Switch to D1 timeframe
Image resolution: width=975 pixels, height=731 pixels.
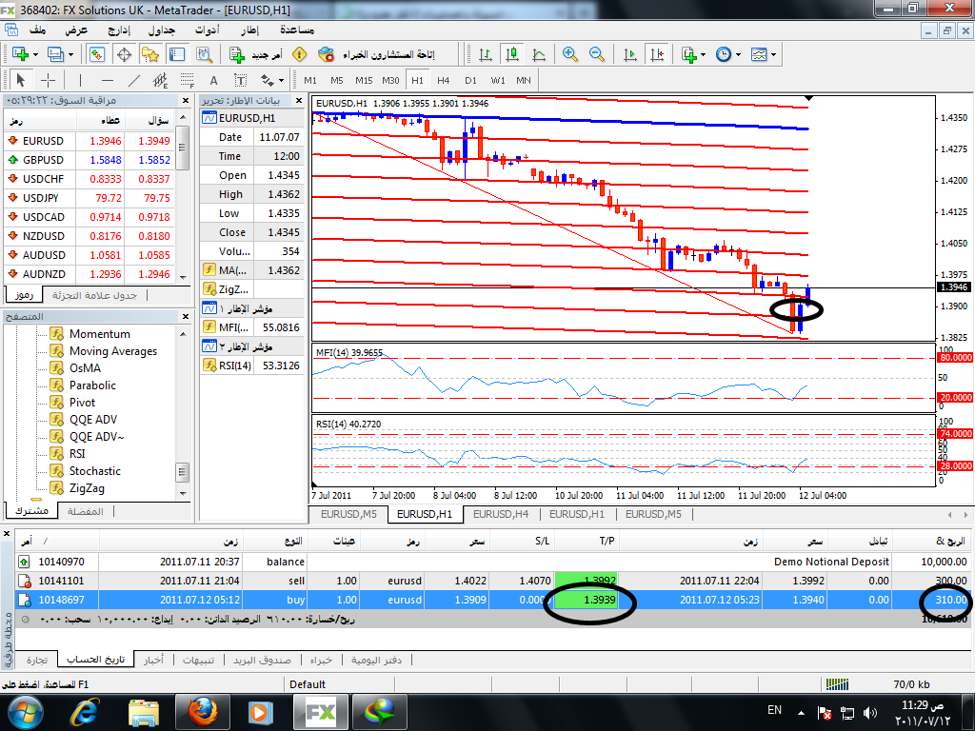coord(470,80)
